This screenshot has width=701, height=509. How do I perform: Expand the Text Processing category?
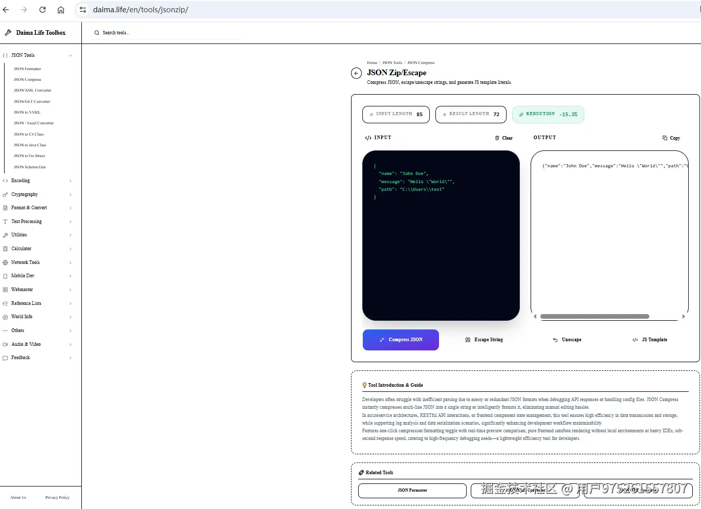[x=37, y=222]
